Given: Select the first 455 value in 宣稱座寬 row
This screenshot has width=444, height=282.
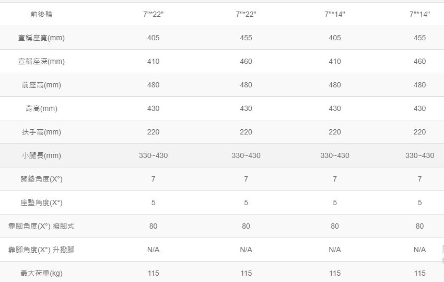Looking at the screenshot, I should coord(246,38).
